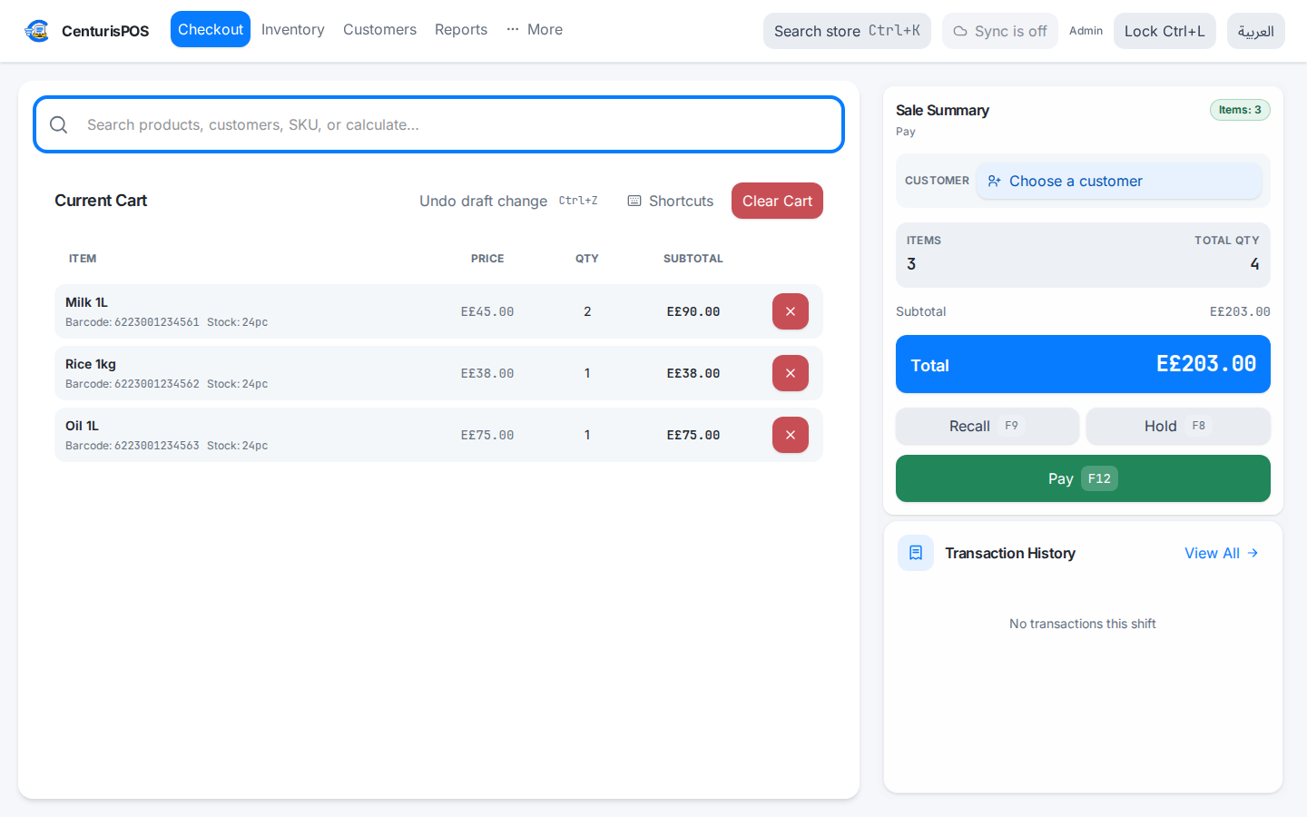Viewport: 1307px width, 817px height.
Task: Click Undo draft change
Action: pyautogui.click(x=508, y=201)
